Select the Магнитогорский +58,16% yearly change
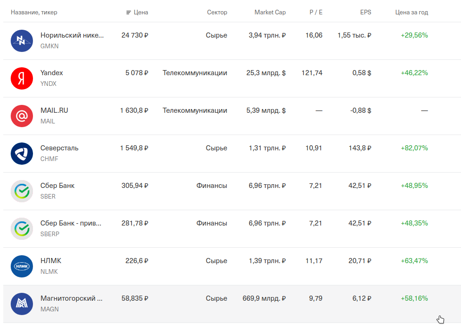Screen dimensions: 461x329 [414, 298]
